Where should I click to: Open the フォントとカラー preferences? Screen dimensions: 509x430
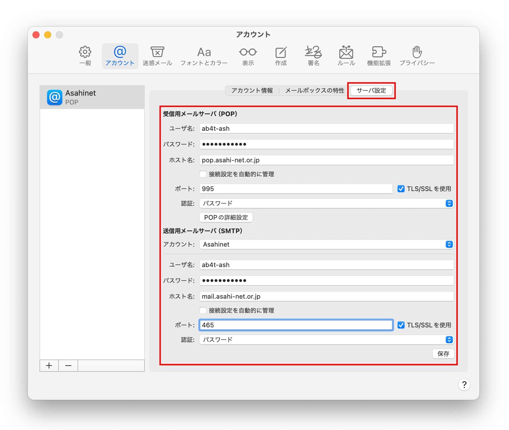pyautogui.click(x=204, y=56)
